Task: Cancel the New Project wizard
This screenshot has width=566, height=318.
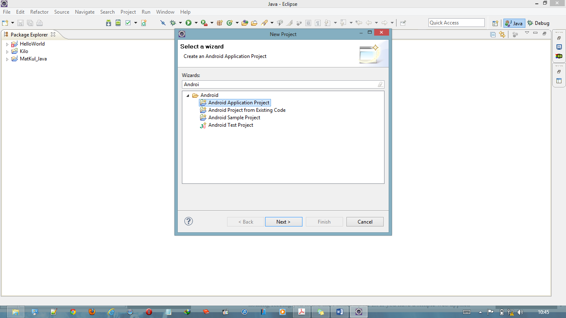Action: (365, 222)
